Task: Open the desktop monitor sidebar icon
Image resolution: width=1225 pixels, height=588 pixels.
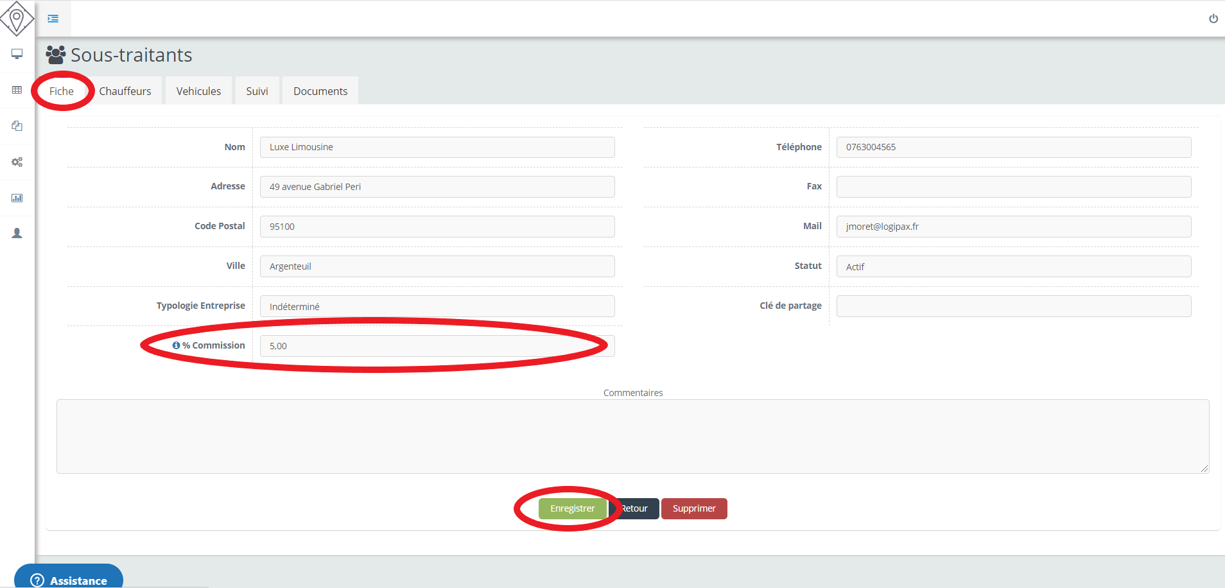Action: (x=17, y=54)
